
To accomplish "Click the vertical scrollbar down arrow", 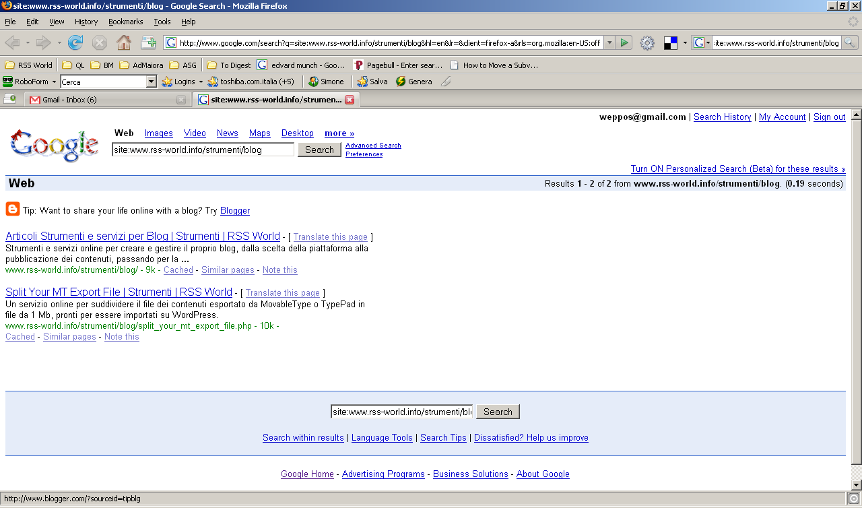I will 856,485.
